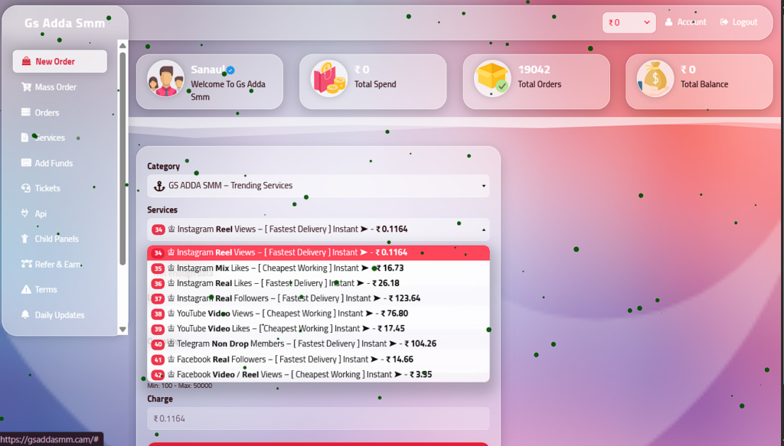Click the New Order shopping bag icon
The image size is (784, 446).
[26, 62]
